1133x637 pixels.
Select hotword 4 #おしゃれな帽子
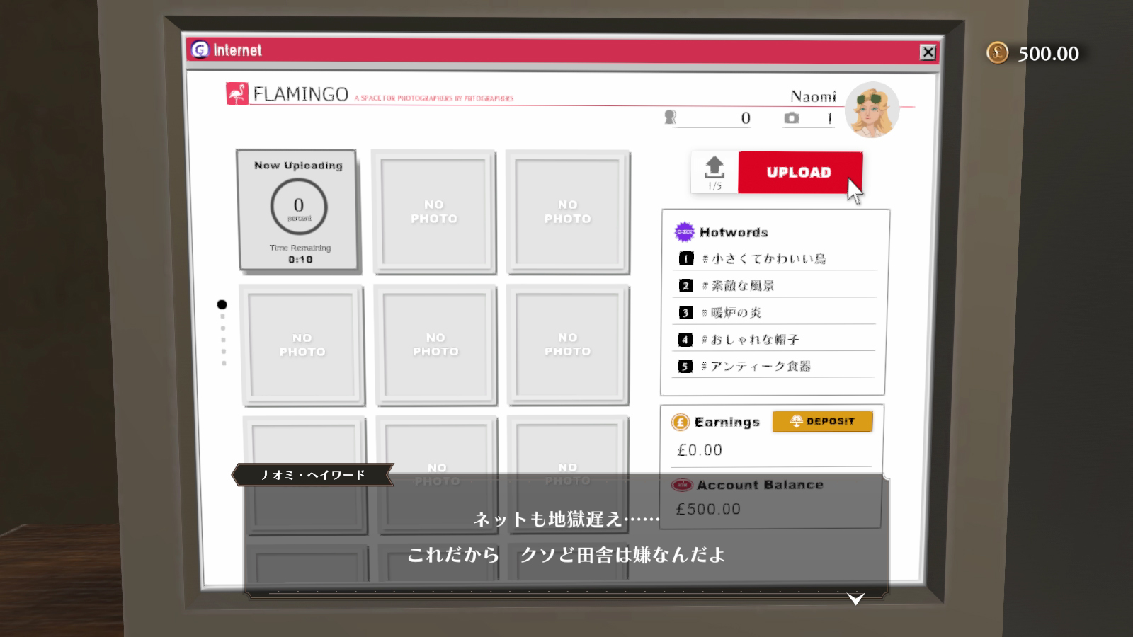[775, 339]
